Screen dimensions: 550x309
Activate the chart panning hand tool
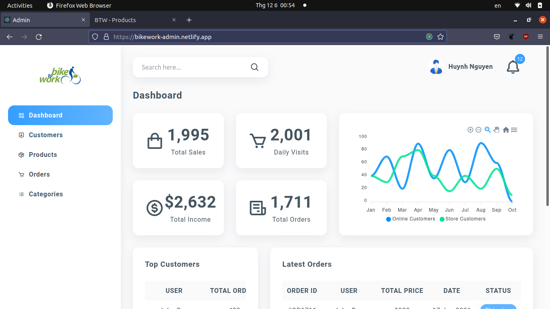[x=496, y=130]
